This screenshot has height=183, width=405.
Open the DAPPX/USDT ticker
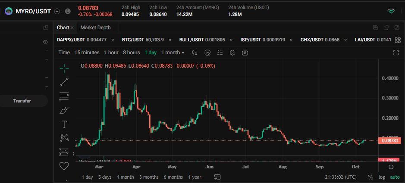coord(82,40)
